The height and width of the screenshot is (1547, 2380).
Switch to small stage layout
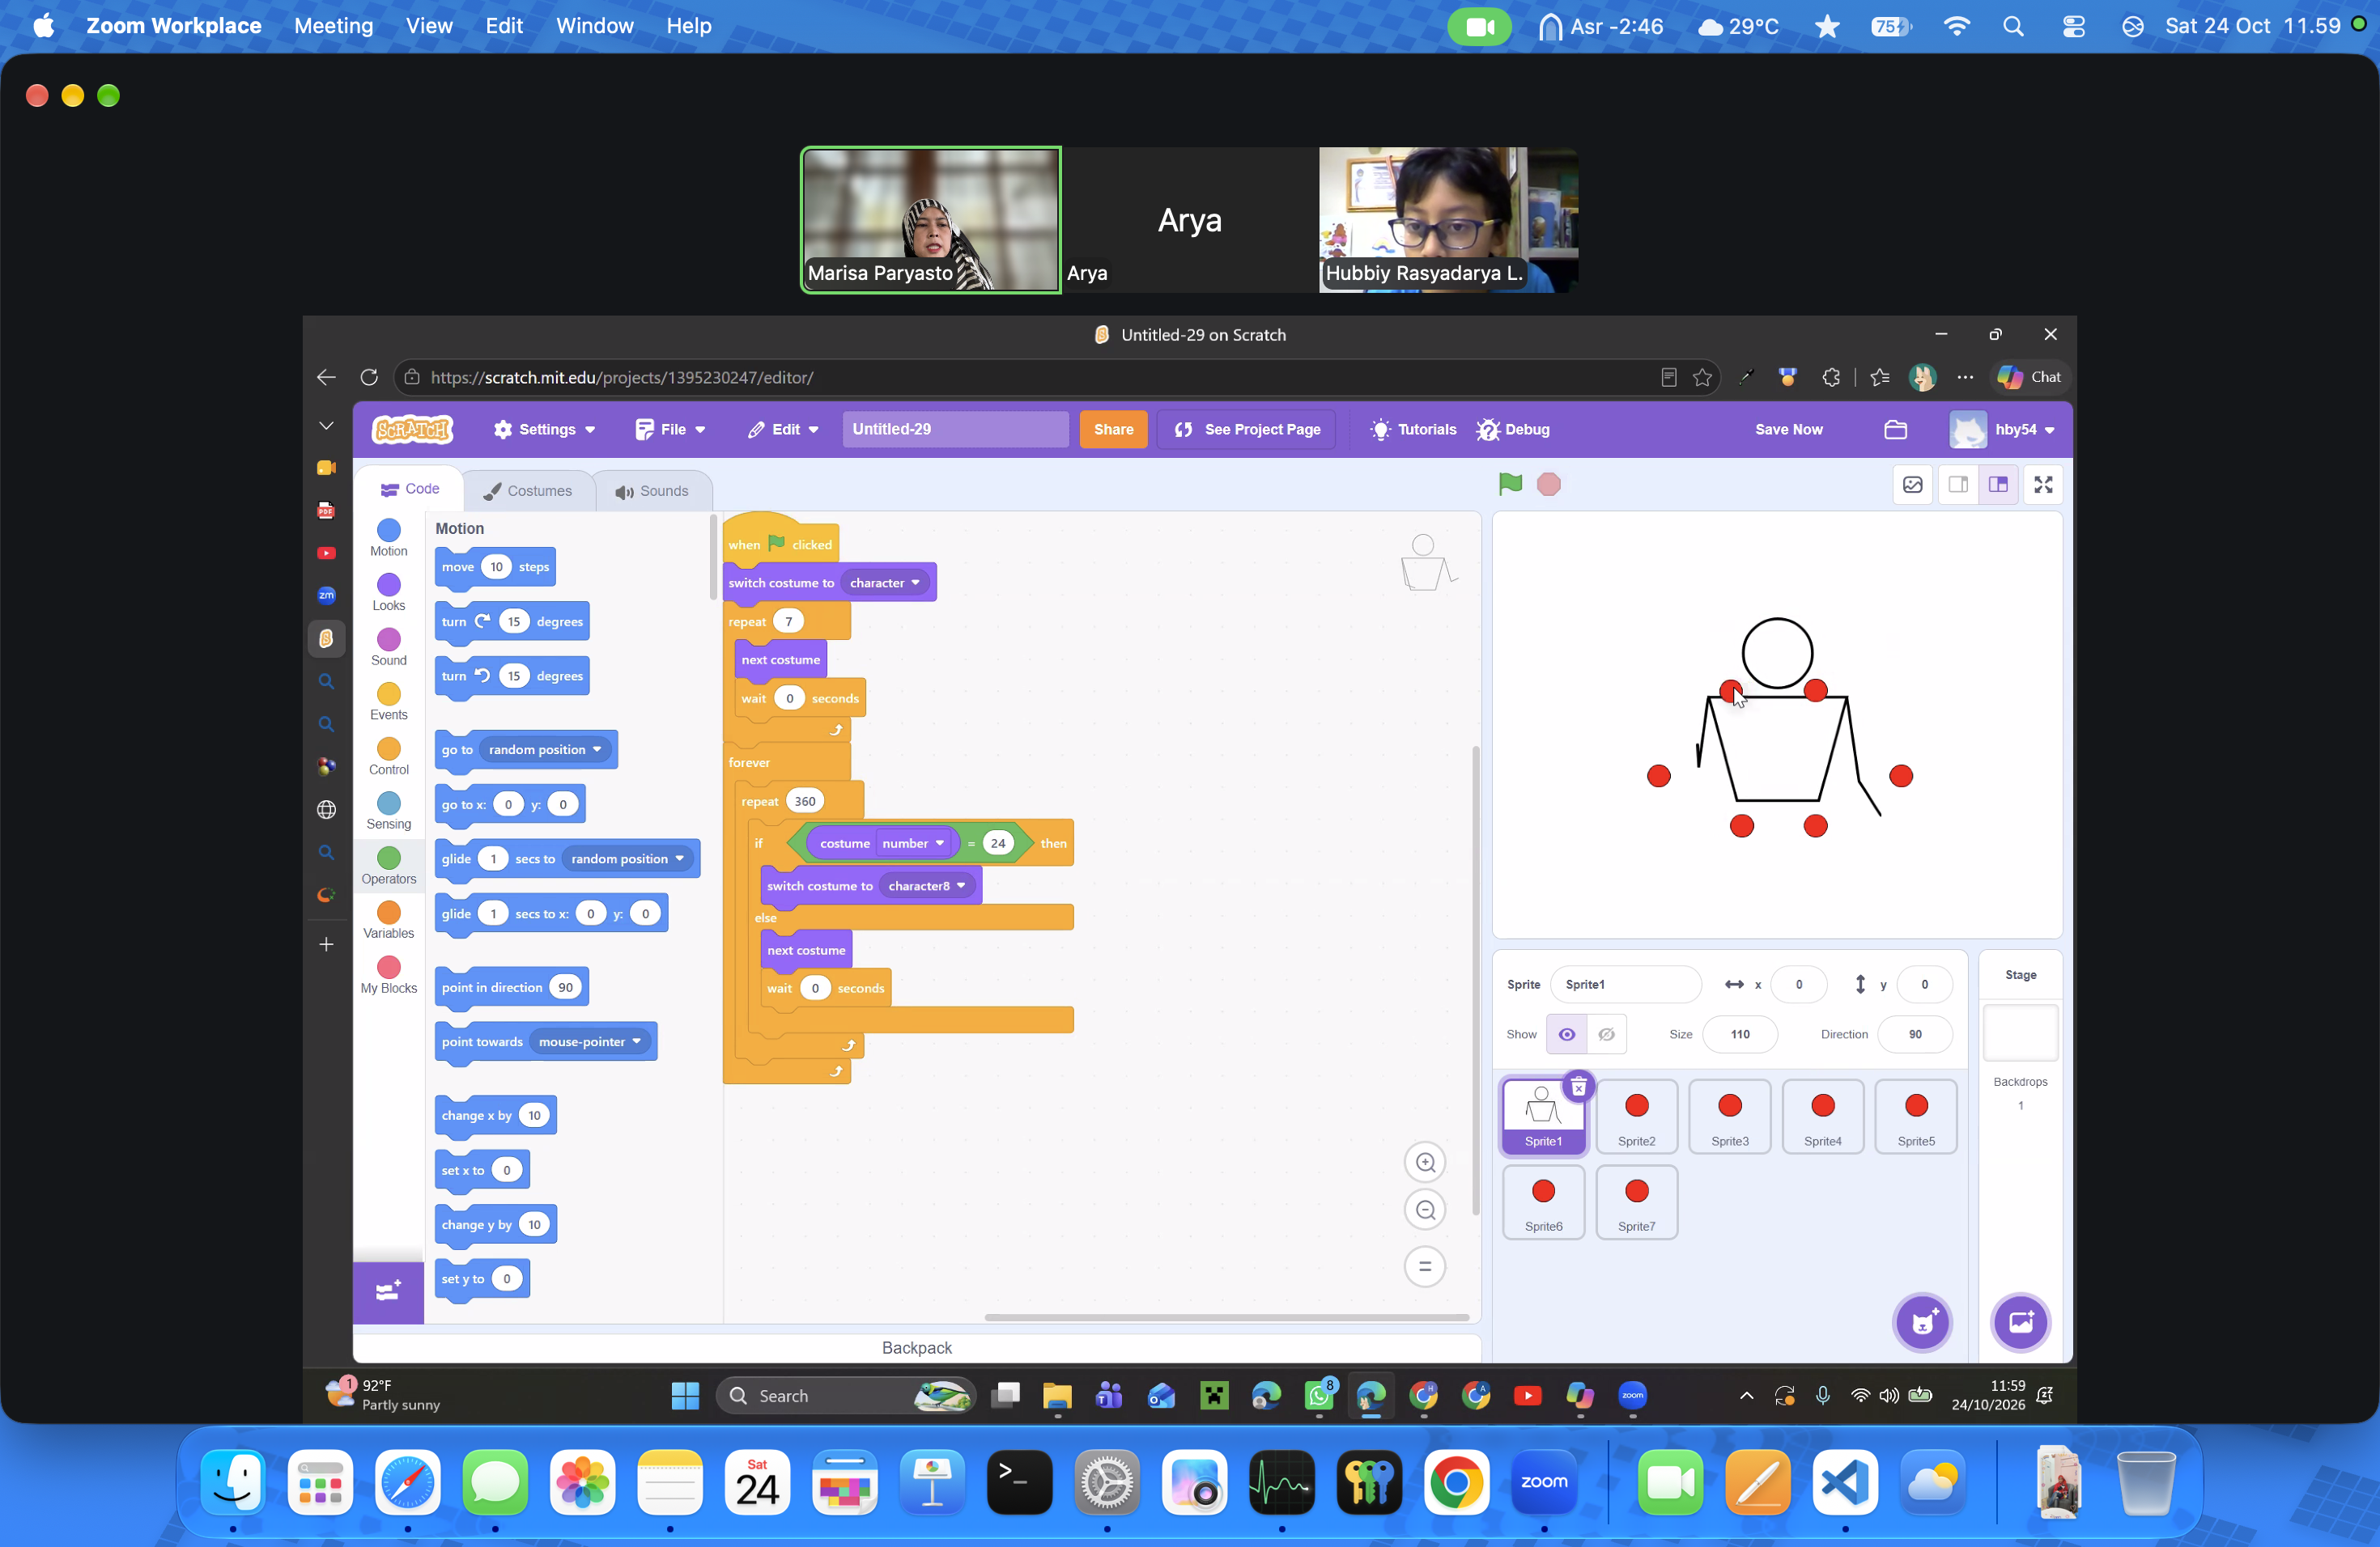pyautogui.click(x=1958, y=485)
